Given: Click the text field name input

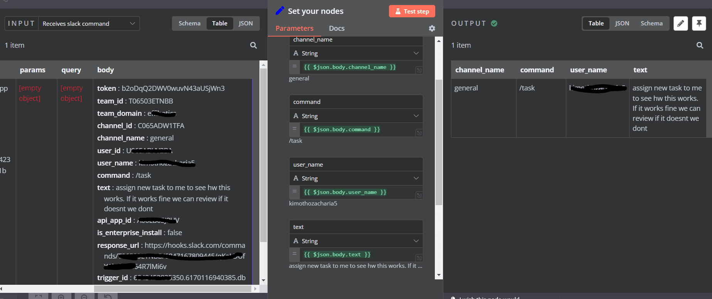Looking at the screenshot, I should tap(356, 227).
